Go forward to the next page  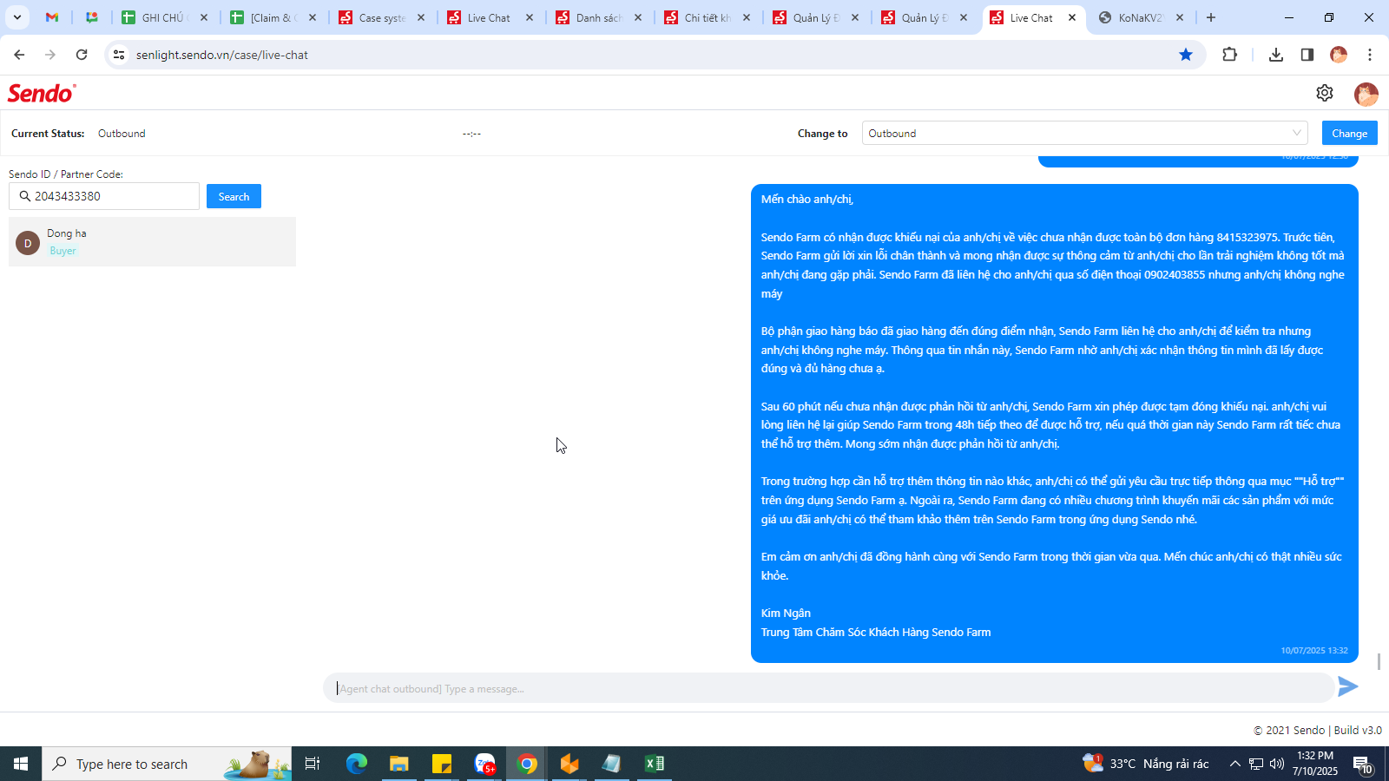coord(50,55)
